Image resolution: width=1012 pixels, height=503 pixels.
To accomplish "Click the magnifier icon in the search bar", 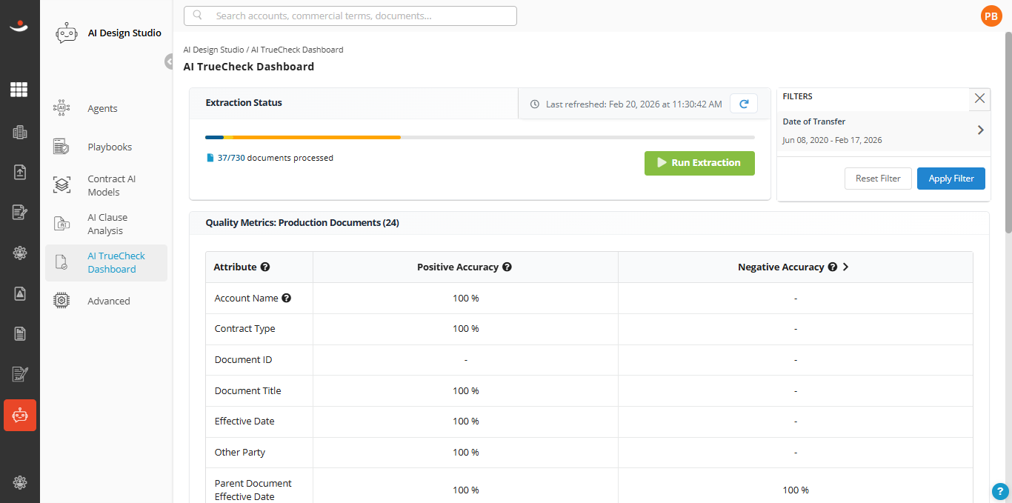I will [197, 16].
